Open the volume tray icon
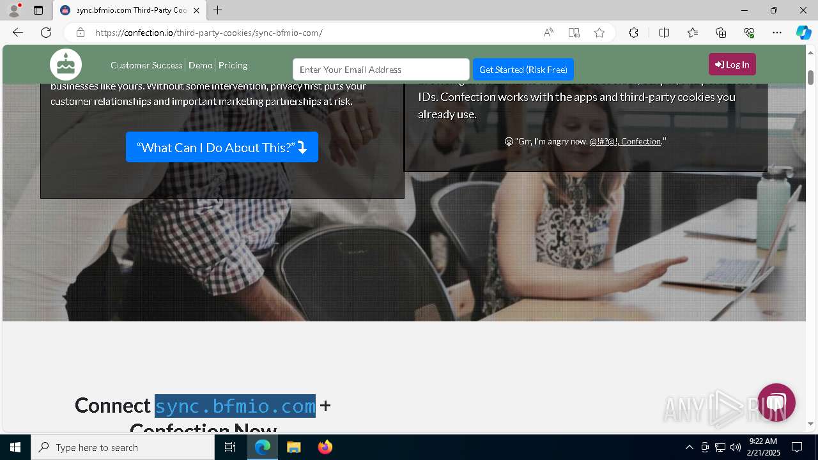This screenshot has height=460, width=818. click(735, 447)
